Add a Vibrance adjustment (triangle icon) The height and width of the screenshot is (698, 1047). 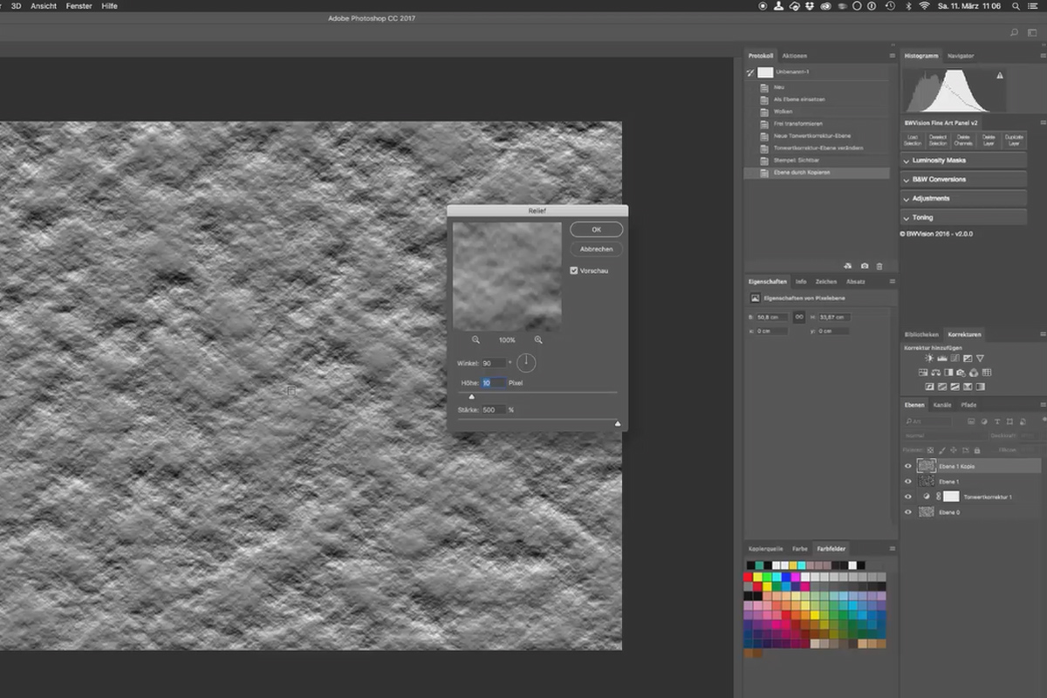(980, 359)
